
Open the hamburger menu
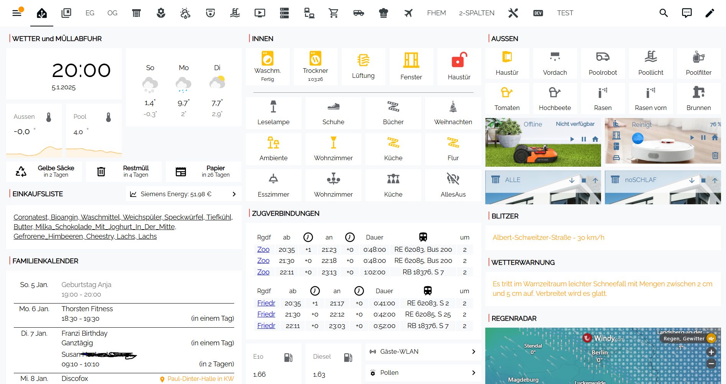[17, 13]
